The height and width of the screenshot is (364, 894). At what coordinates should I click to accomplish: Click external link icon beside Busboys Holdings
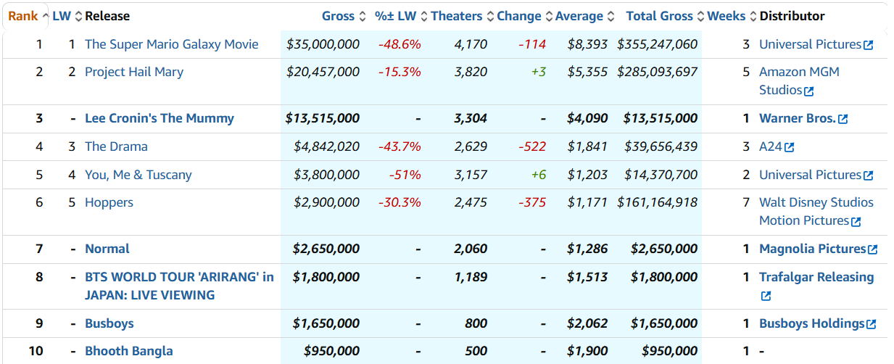point(871,324)
